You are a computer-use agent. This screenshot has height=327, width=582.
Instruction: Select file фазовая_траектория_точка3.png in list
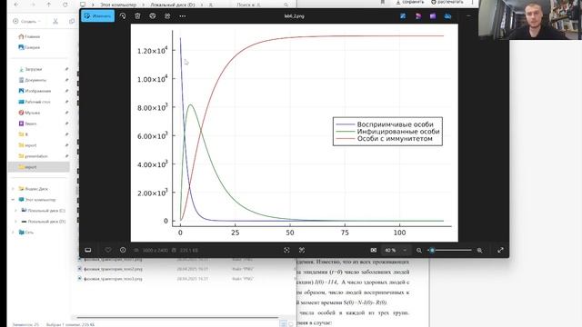tap(113, 279)
